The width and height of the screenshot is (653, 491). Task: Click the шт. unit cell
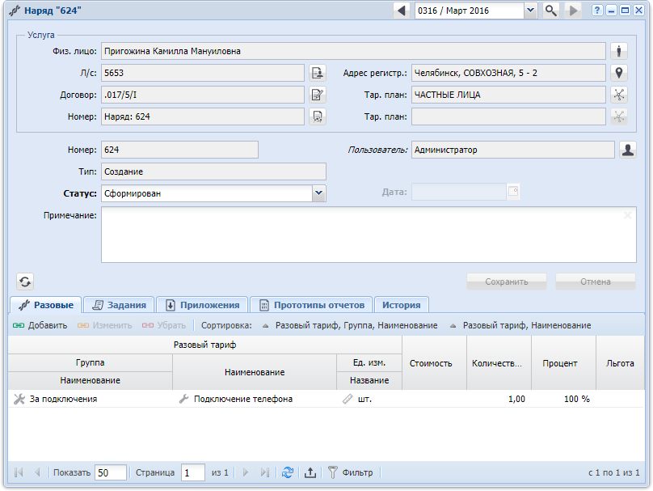point(369,399)
